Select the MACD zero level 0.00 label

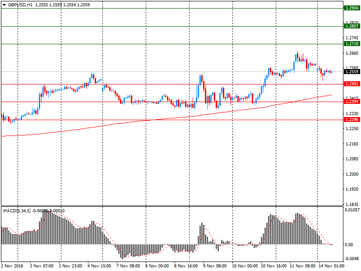click(349, 245)
